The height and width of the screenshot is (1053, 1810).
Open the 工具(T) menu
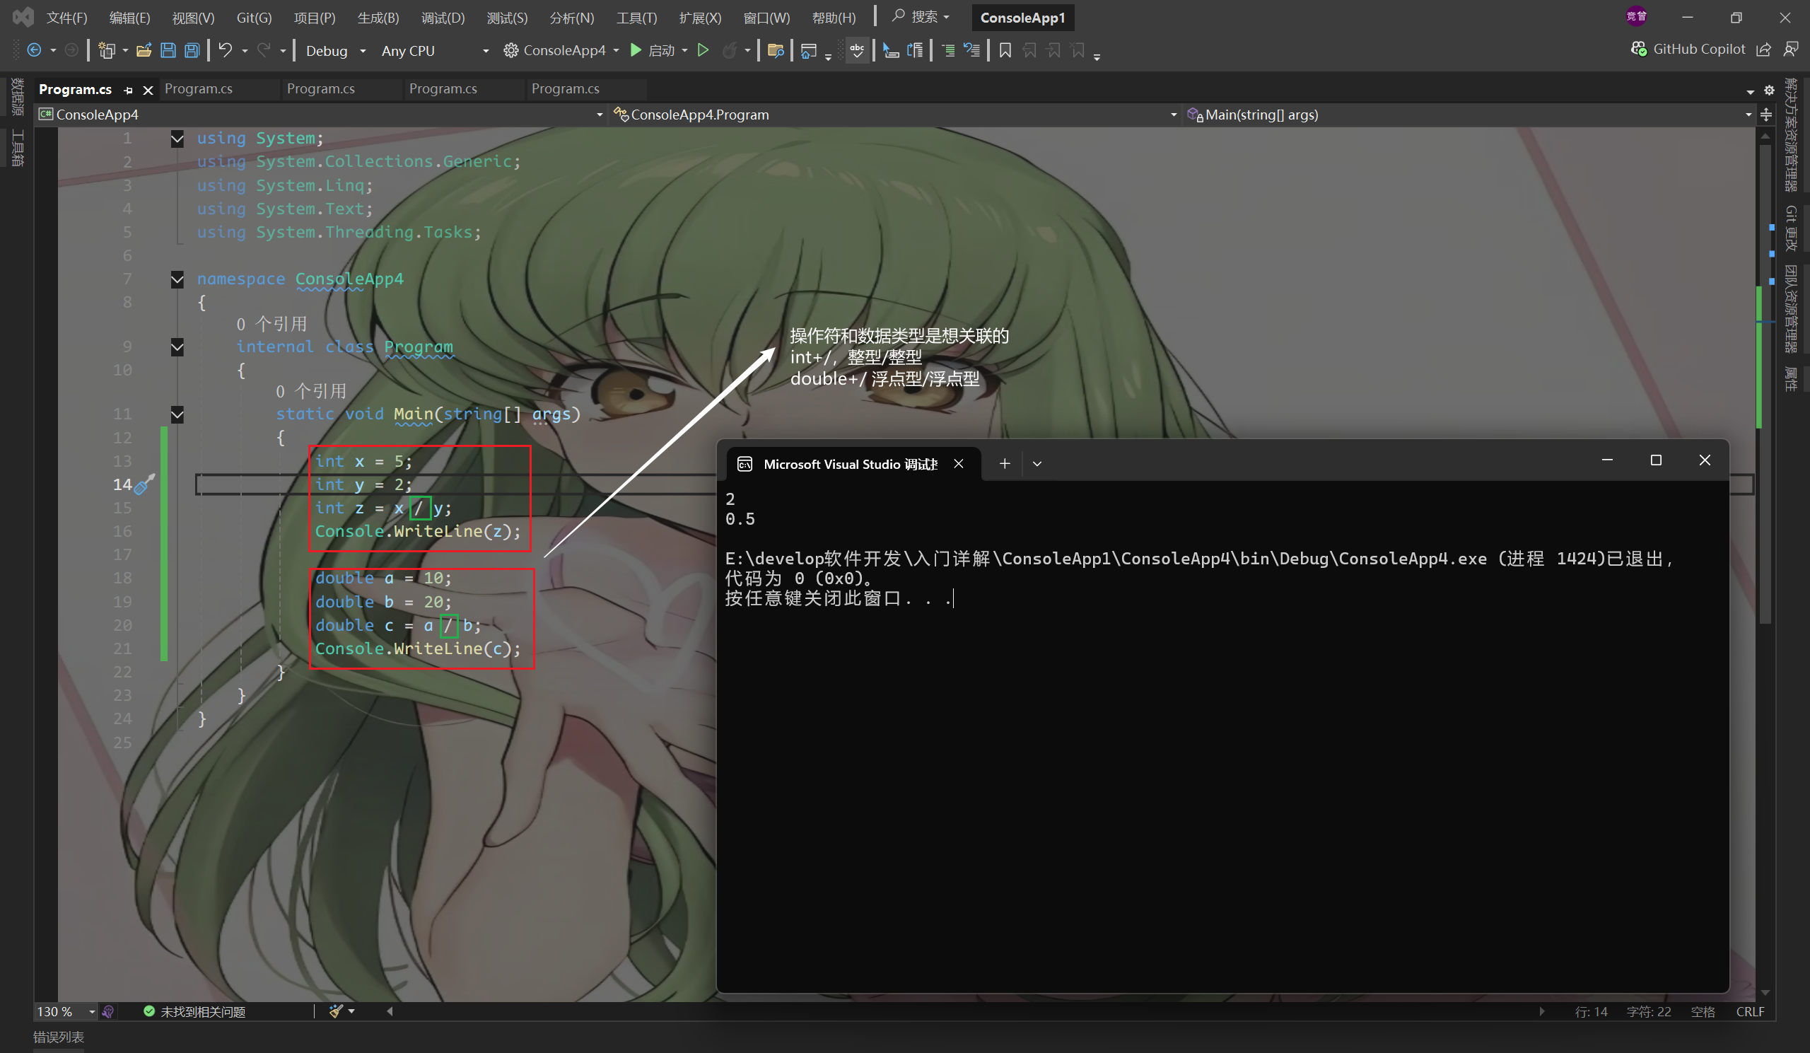[636, 17]
